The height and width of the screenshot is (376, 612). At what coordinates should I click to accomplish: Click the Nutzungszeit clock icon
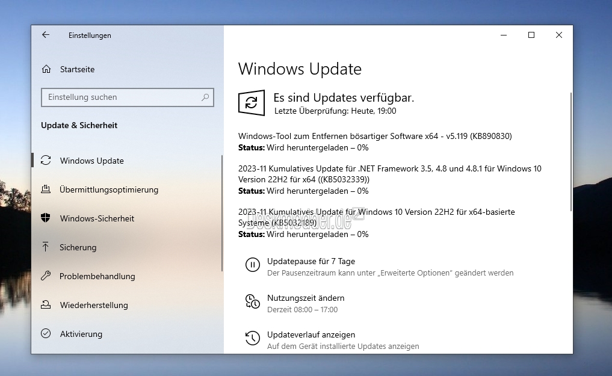tap(253, 301)
